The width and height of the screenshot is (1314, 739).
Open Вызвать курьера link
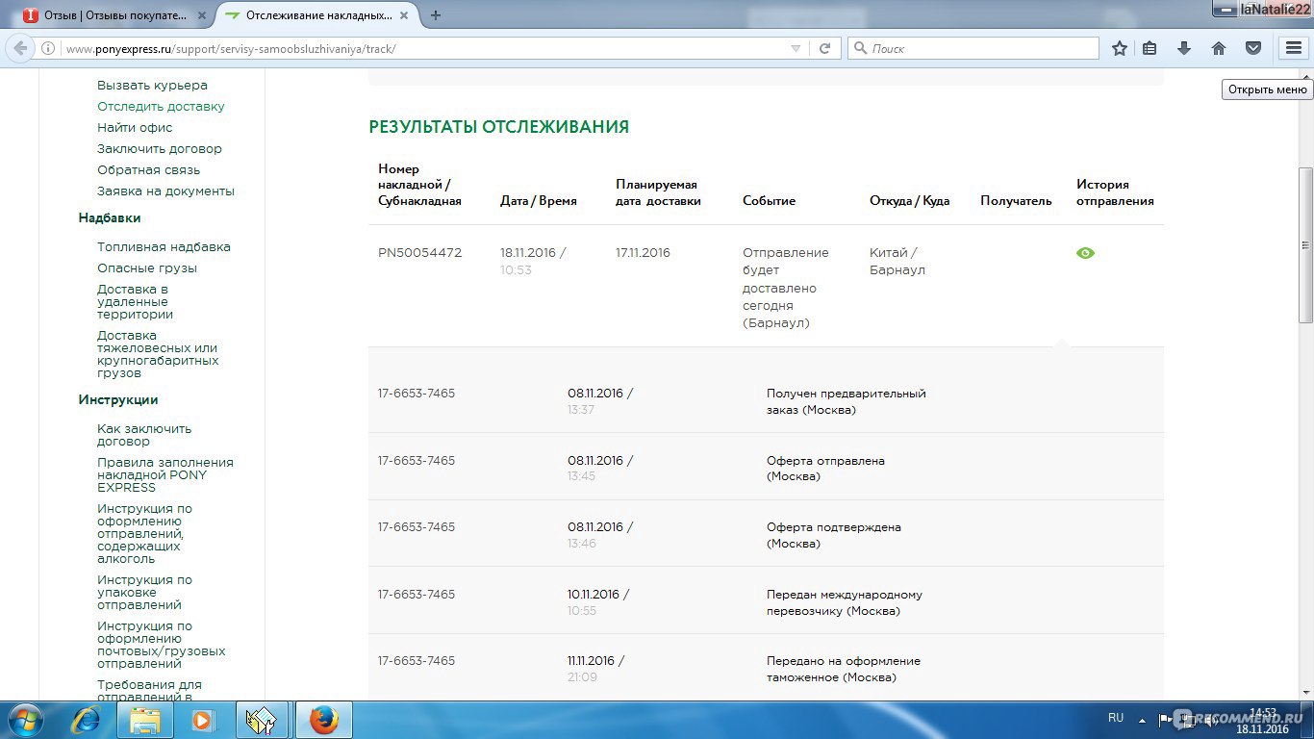(152, 86)
